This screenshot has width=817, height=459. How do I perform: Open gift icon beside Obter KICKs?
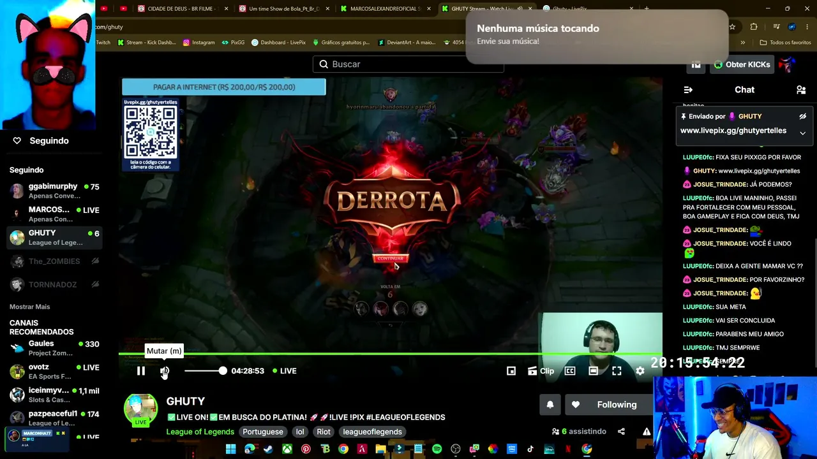pos(696,64)
